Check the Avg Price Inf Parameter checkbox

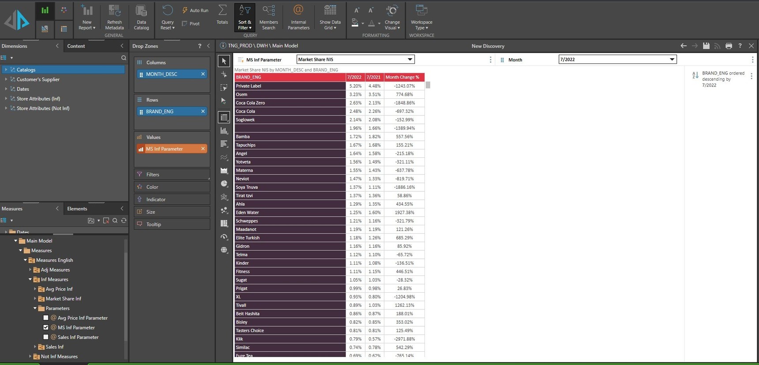click(x=46, y=318)
